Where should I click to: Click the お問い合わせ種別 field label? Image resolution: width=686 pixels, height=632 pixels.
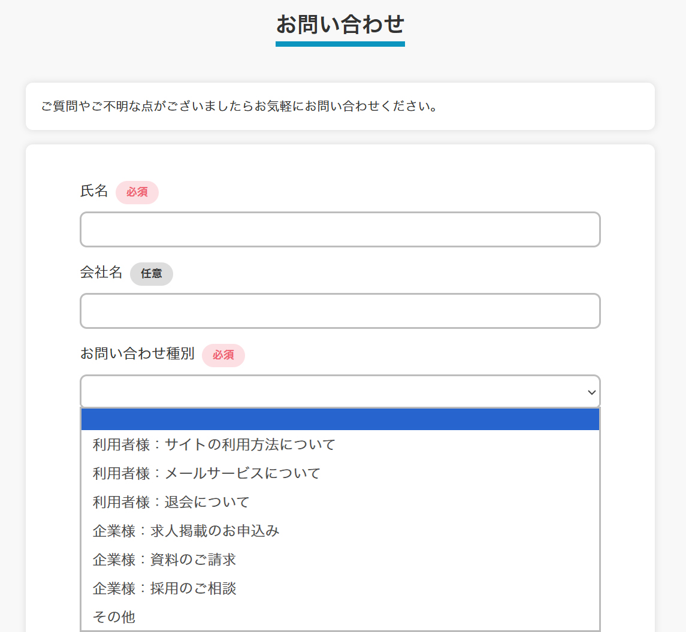point(137,353)
